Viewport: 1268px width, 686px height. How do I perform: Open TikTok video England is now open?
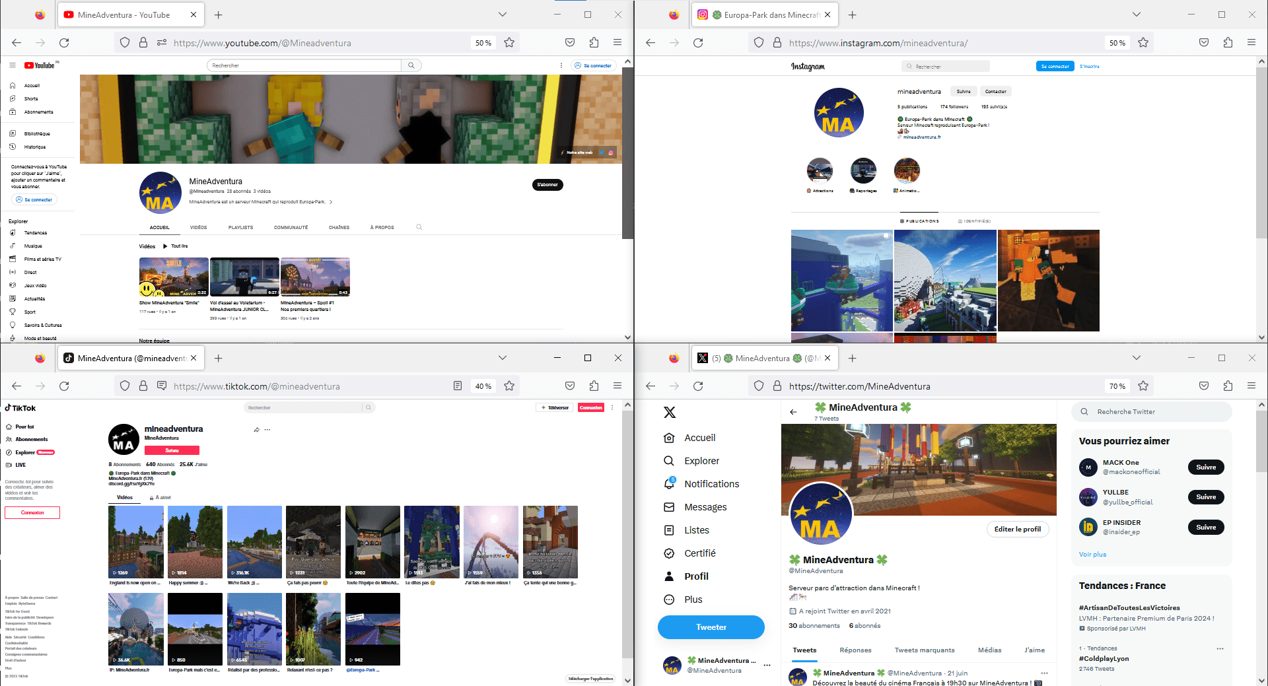(x=136, y=542)
